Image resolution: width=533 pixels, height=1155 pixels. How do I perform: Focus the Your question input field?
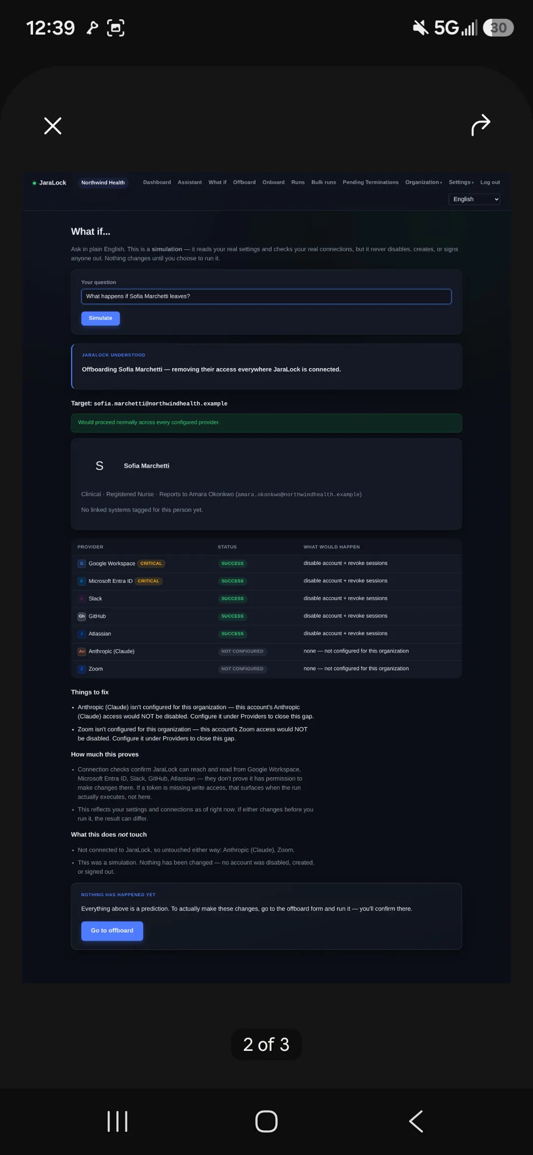coord(266,297)
